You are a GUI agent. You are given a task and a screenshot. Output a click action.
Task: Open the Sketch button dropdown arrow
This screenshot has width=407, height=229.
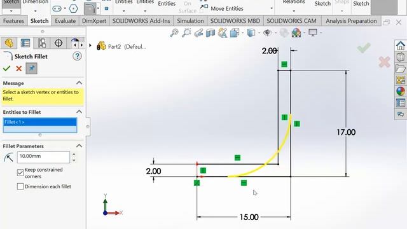(x=11, y=11)
